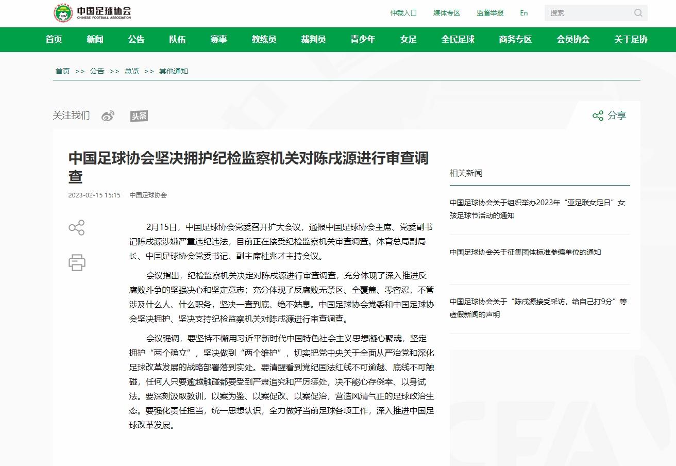Open the 裁判员 menu item
The image size is (676, 466).
point(313,40)
